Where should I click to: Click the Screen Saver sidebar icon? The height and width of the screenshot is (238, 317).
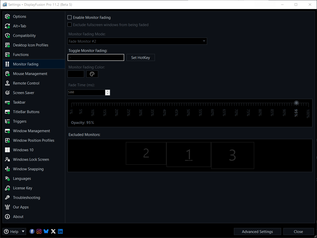coord(8,93)
